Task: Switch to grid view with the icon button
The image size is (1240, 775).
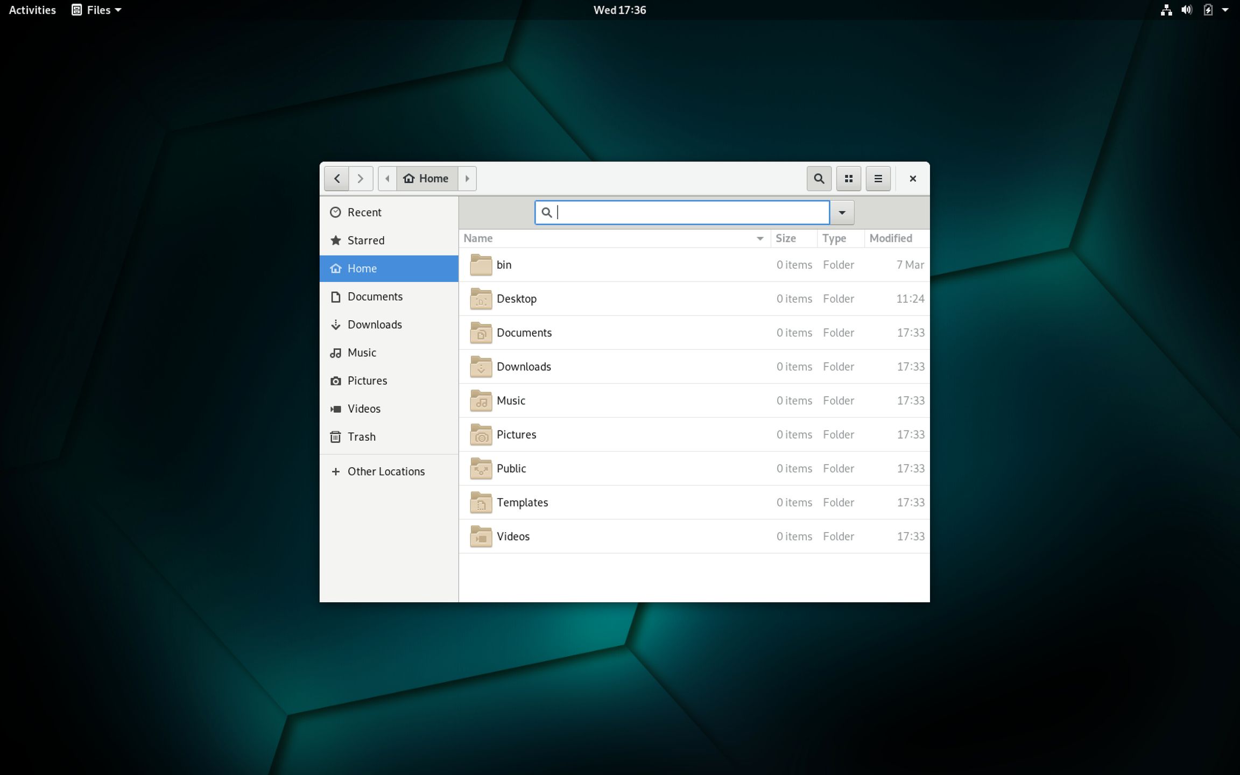Action: pyautogui.click(x=849, y=179)
